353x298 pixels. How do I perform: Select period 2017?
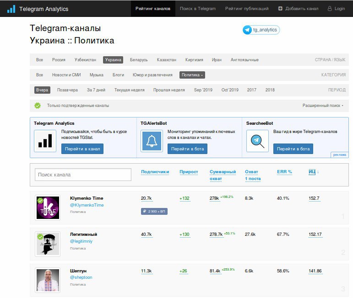251,90
